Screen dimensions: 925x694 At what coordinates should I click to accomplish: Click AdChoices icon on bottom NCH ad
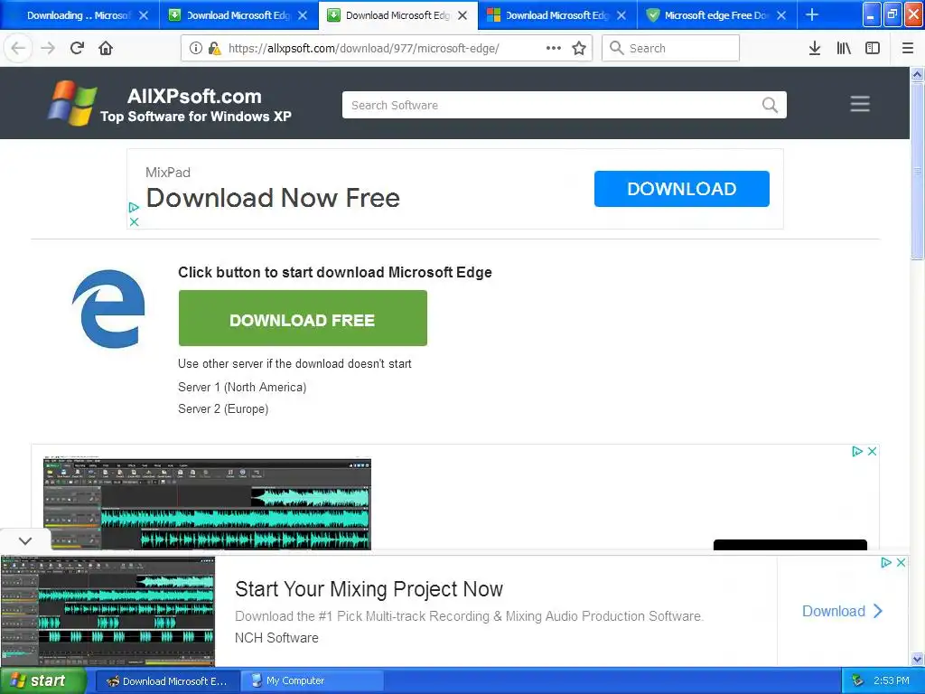pyautogui.click(x=886, y=562)
